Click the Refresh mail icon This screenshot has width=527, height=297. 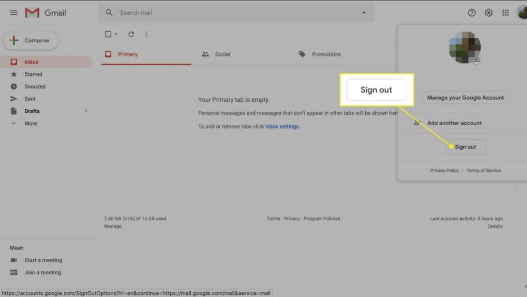tap(131, 34)
